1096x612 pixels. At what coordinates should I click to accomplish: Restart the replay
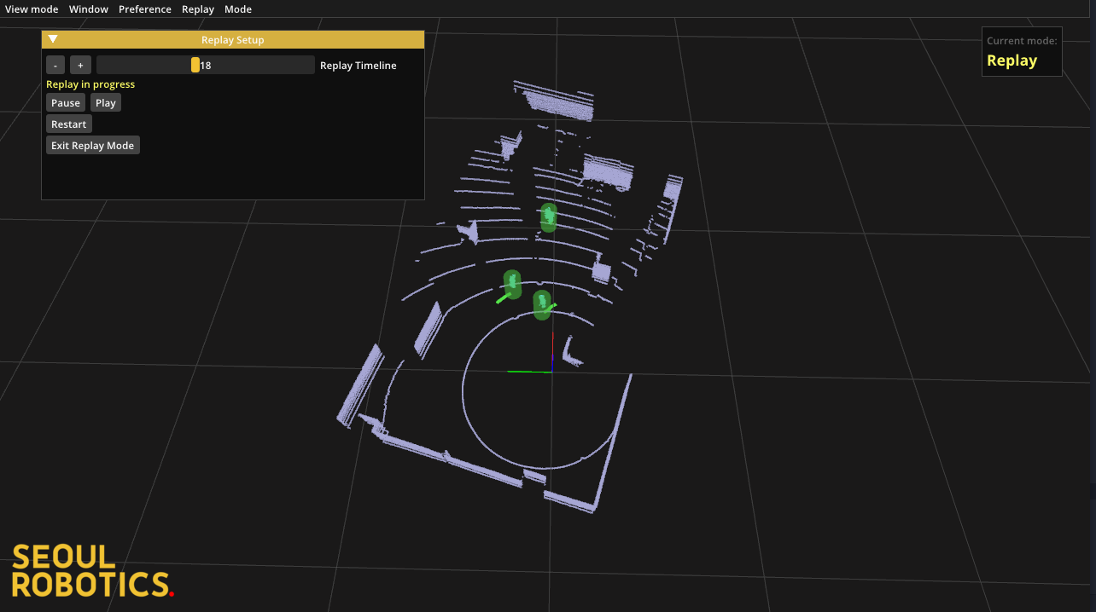68,124
